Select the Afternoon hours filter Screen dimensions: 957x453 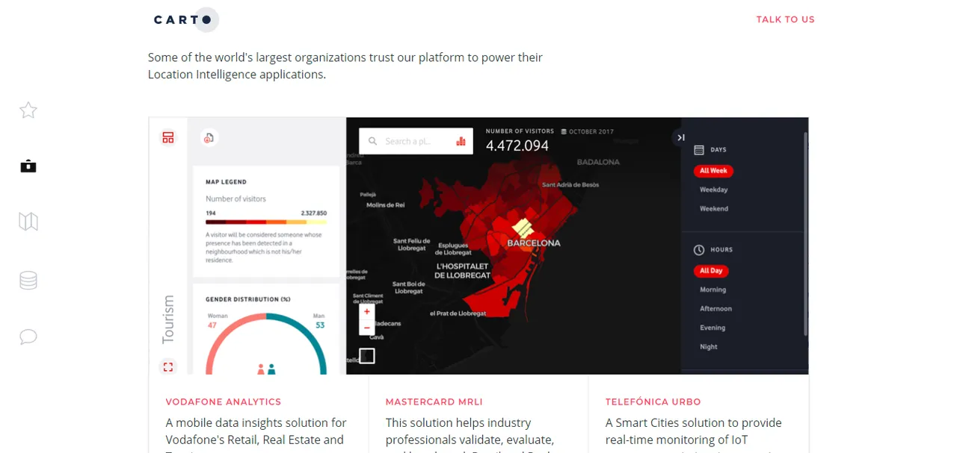716,309
